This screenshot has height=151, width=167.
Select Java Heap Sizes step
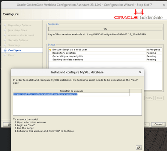coord(18,30)
